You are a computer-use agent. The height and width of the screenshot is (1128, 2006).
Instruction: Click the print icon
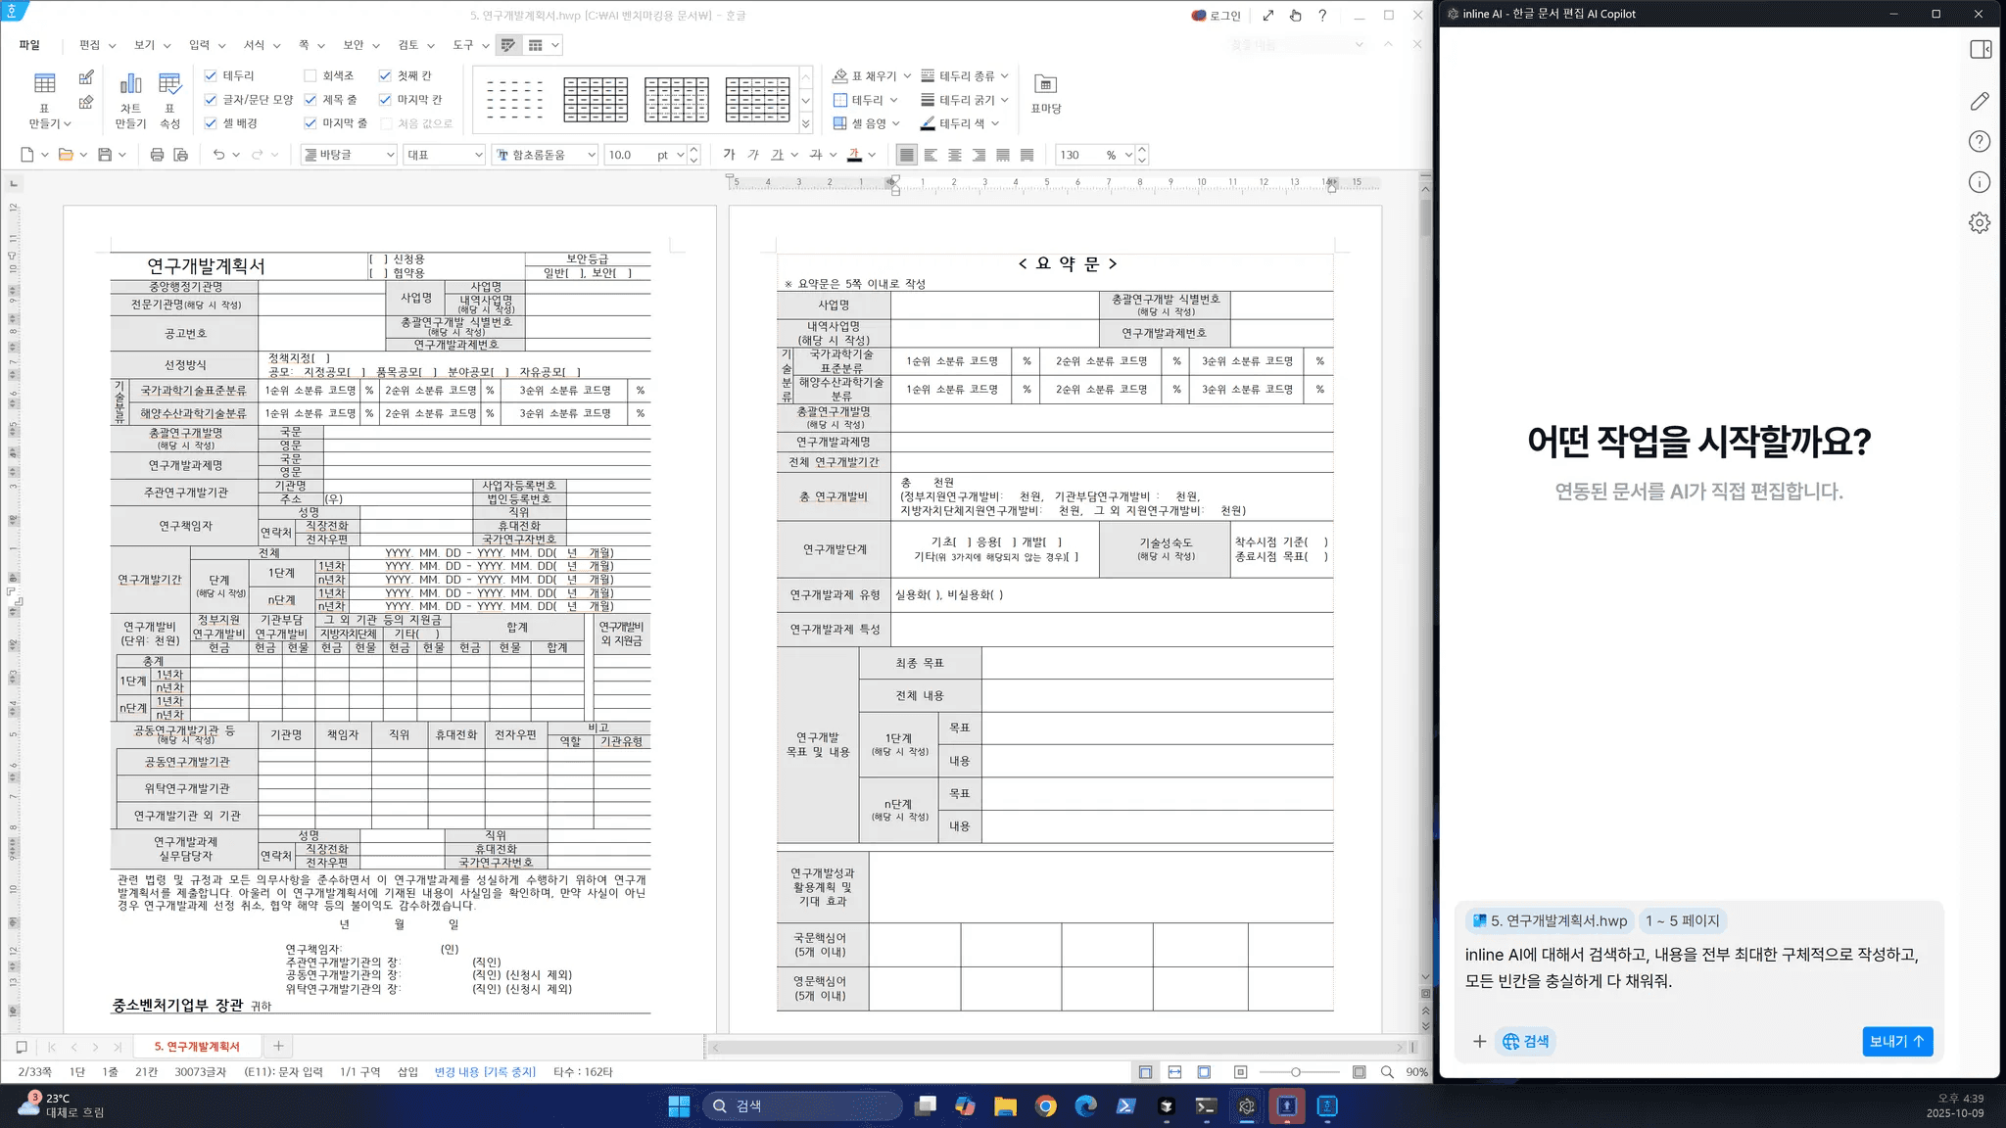tap(157, 155)
